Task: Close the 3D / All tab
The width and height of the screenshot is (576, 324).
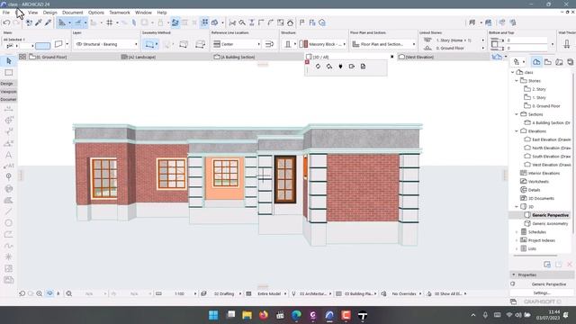Action: pyautogui.click(x=392, y=57)
